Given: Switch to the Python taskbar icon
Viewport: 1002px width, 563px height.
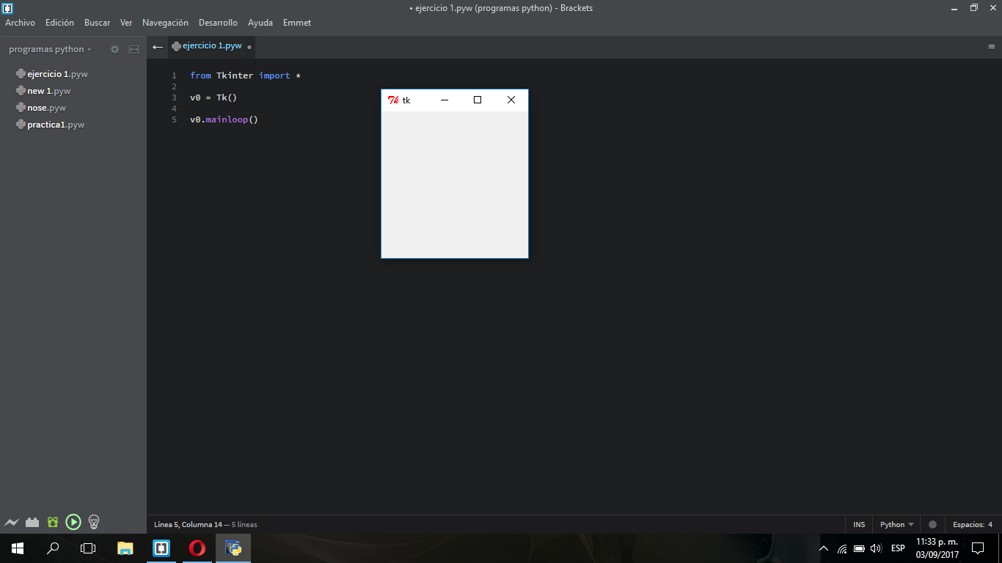Looking at the screenshot, I should (x=233, y=548).
